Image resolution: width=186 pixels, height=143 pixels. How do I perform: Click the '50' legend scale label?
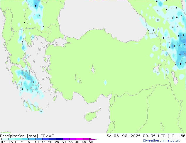pos(91,142)
